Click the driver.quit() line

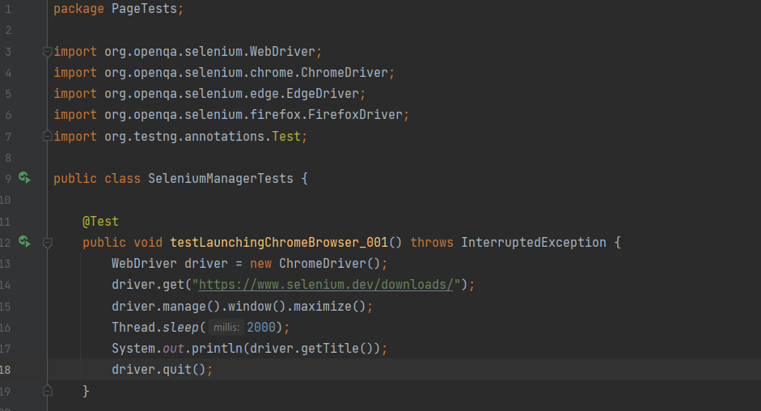coord(162,370)
